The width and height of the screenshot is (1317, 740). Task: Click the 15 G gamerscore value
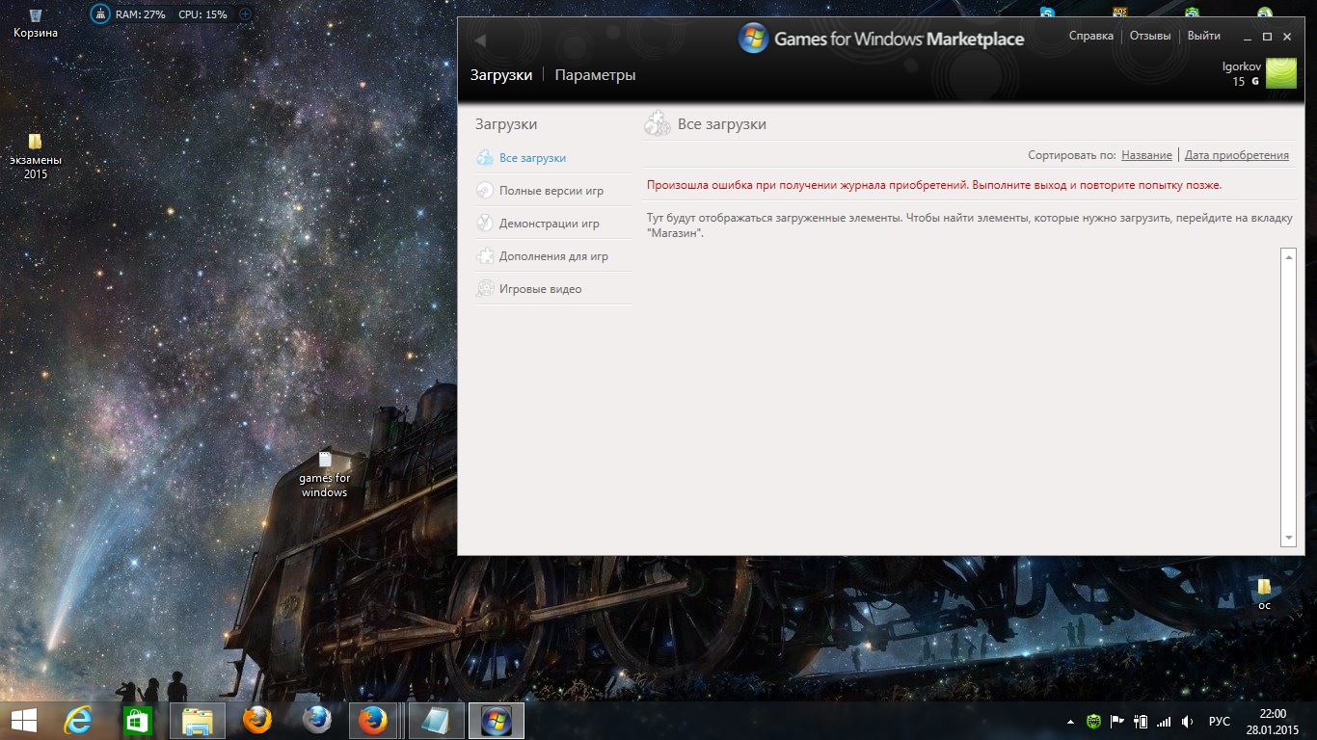click(x=1246, y=82)
